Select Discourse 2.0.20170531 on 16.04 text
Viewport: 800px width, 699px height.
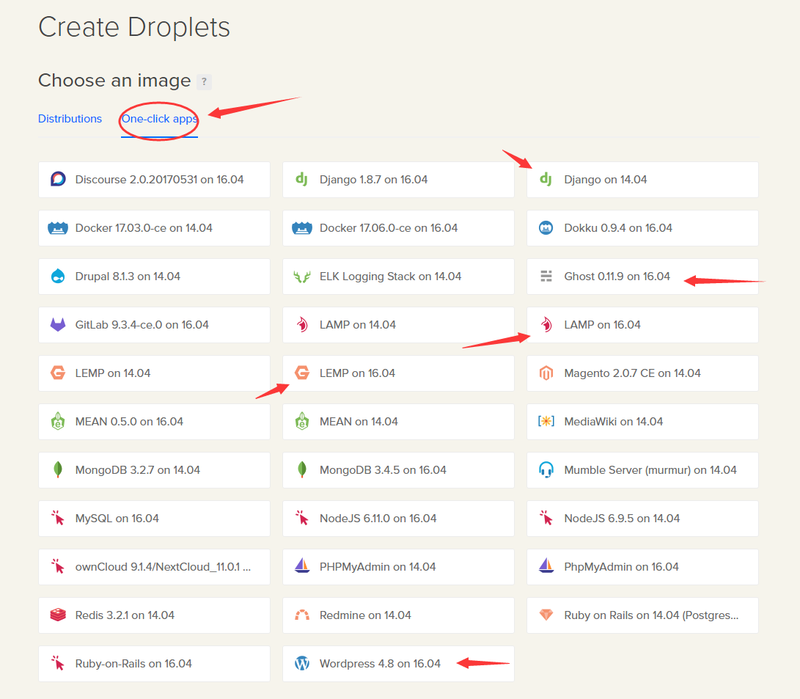(159, 180)
